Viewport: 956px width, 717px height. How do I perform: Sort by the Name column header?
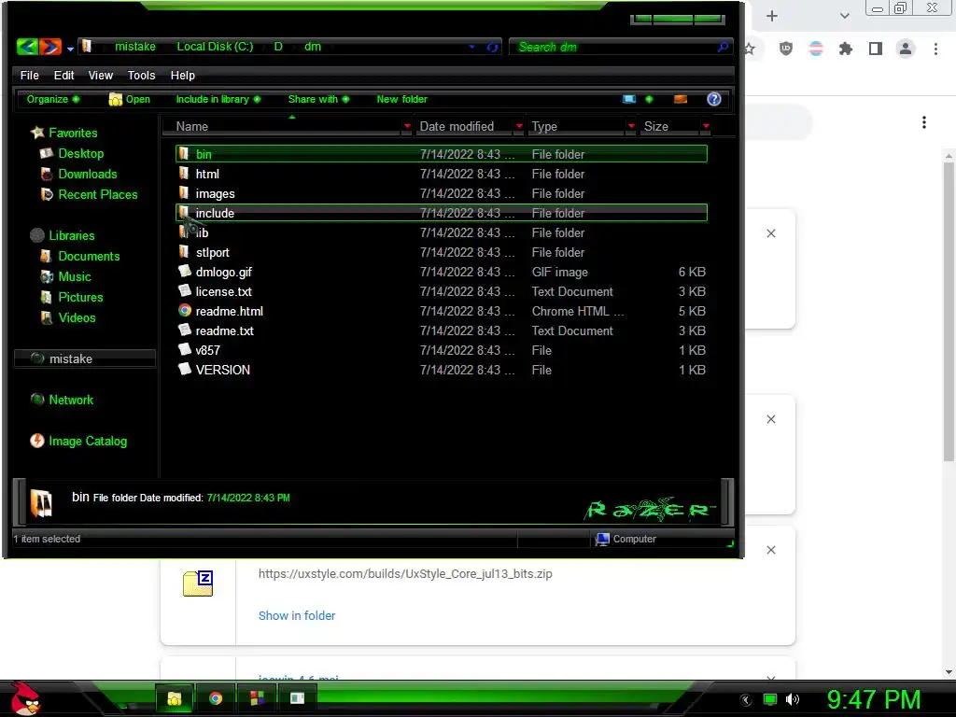(x=192, y=126)
